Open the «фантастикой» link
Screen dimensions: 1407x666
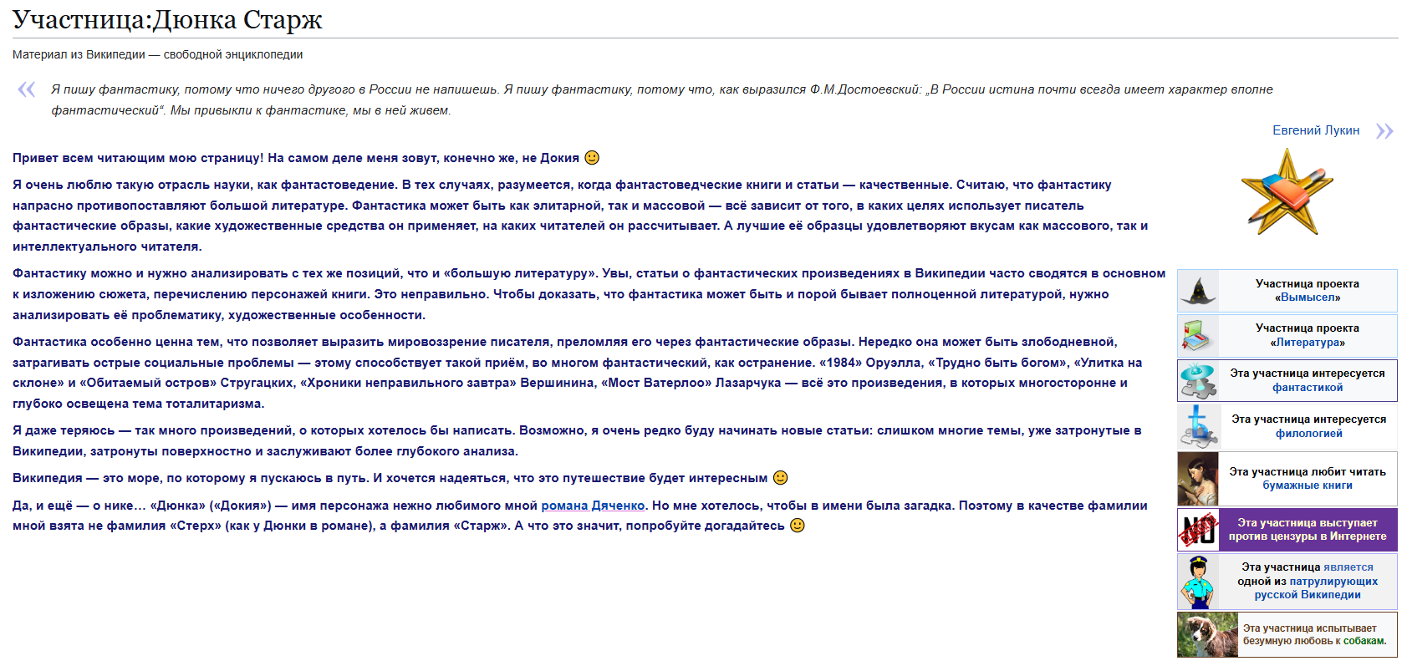(1308, 388)
